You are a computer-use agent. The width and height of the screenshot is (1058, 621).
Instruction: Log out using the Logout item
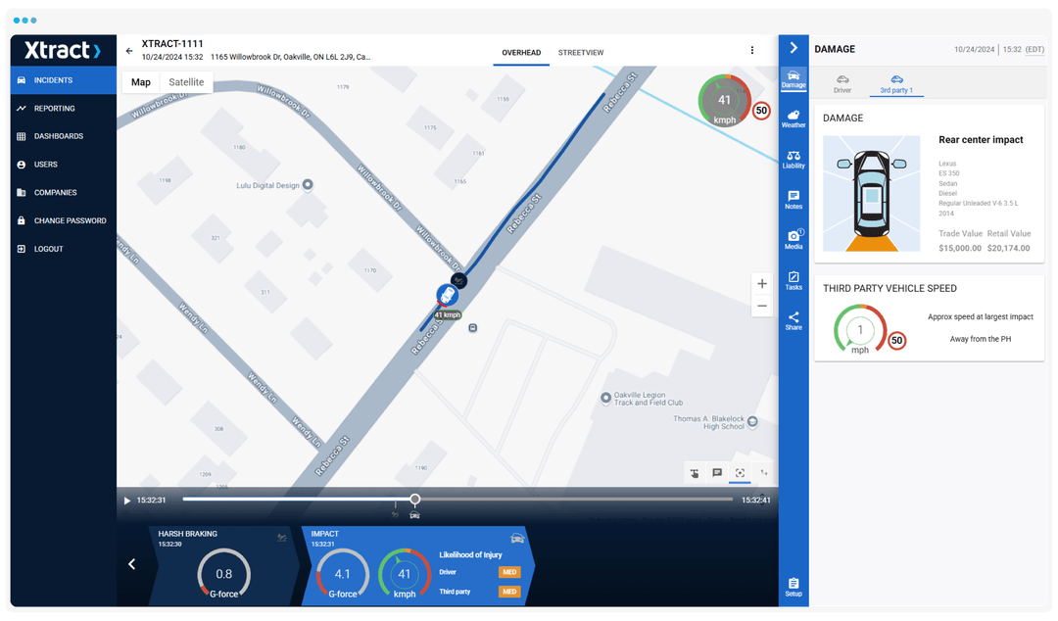pos(64,249)
